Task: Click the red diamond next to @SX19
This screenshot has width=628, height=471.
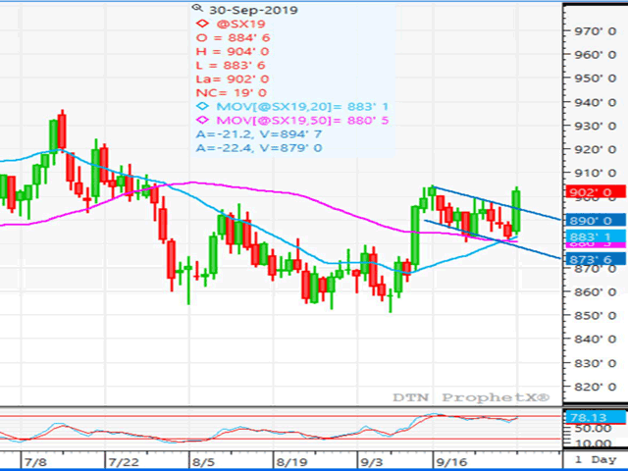Action: [x=203, y=26]
